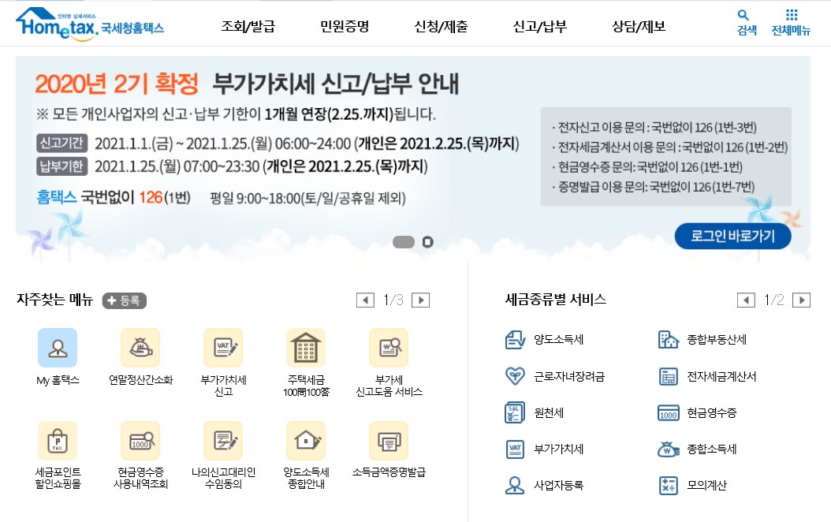The height and width of the screenshot is (522, 831).
Task: Open the 부가가치세 신고 VAT icon
Action: pyautogui.click(x=223, y=348)
